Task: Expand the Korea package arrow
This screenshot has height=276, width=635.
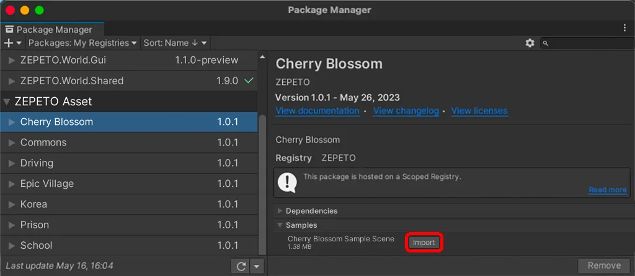Action: click(x=12, y=204)
